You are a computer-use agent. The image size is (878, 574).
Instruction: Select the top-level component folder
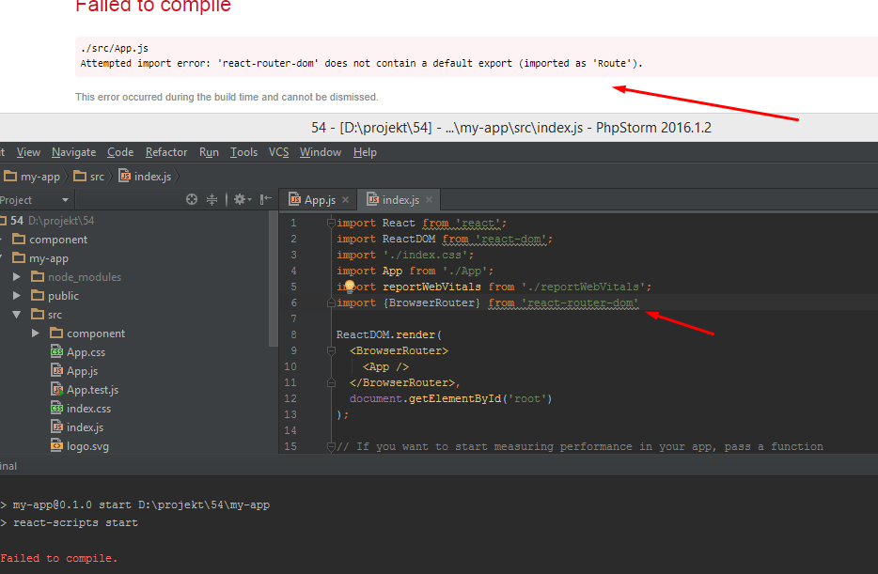51,240
